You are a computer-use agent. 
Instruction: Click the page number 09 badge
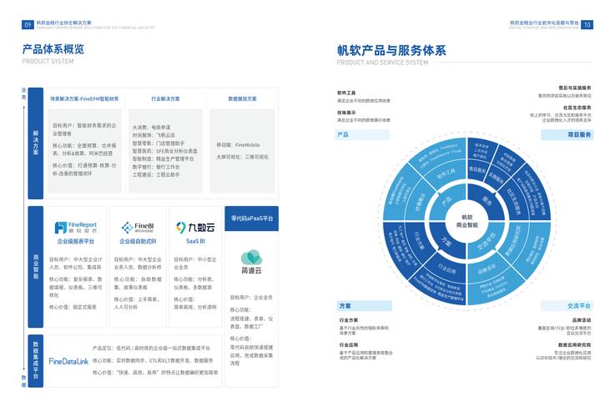28,25
